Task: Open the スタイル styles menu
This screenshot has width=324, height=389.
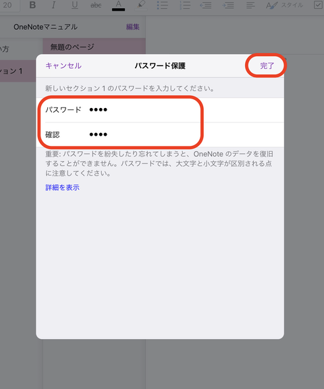Action: pos(285,5)
